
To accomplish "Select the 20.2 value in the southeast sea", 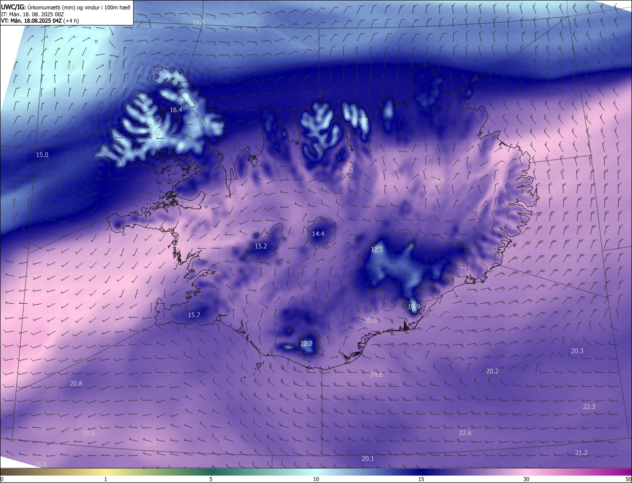I will [x=492, y=371].
